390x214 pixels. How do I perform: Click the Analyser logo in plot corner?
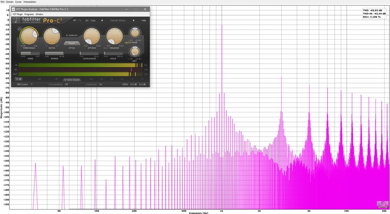point(383,204)
